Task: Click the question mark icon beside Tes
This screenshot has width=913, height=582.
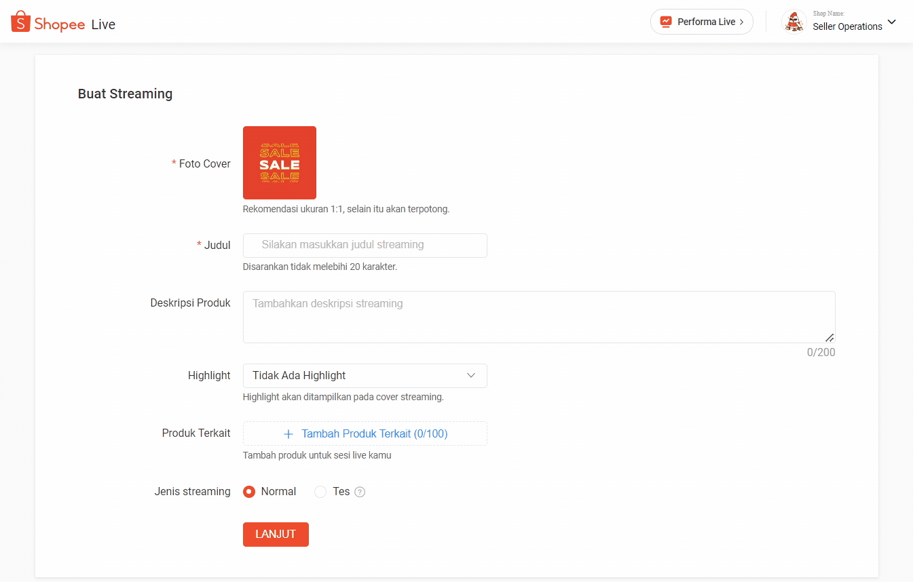Action: pyautogui.click(x=360, y=492)
